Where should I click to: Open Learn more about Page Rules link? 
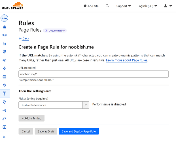(x=127, y=60)
